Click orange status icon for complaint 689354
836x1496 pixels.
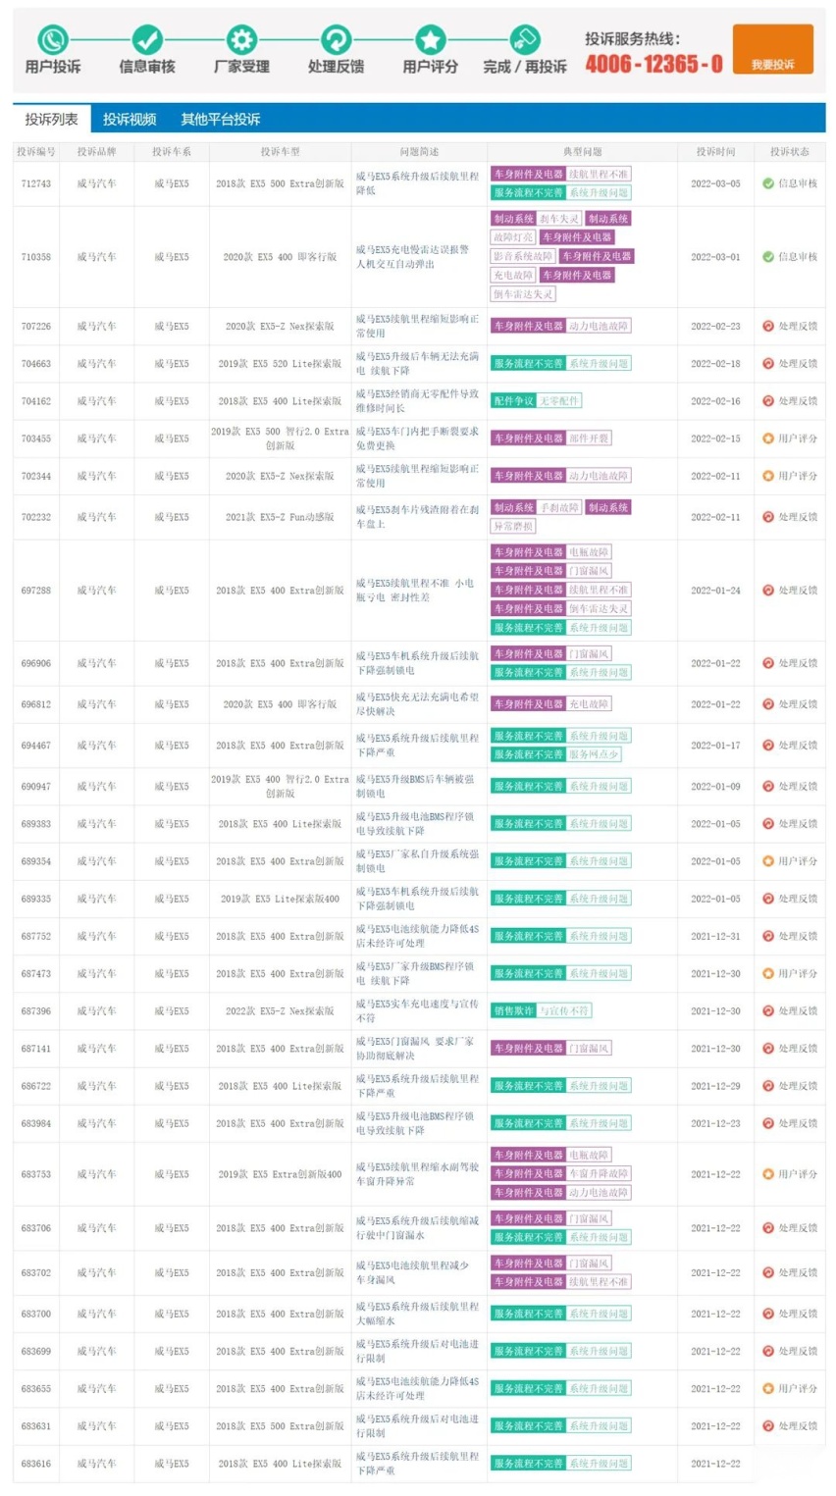768,861
